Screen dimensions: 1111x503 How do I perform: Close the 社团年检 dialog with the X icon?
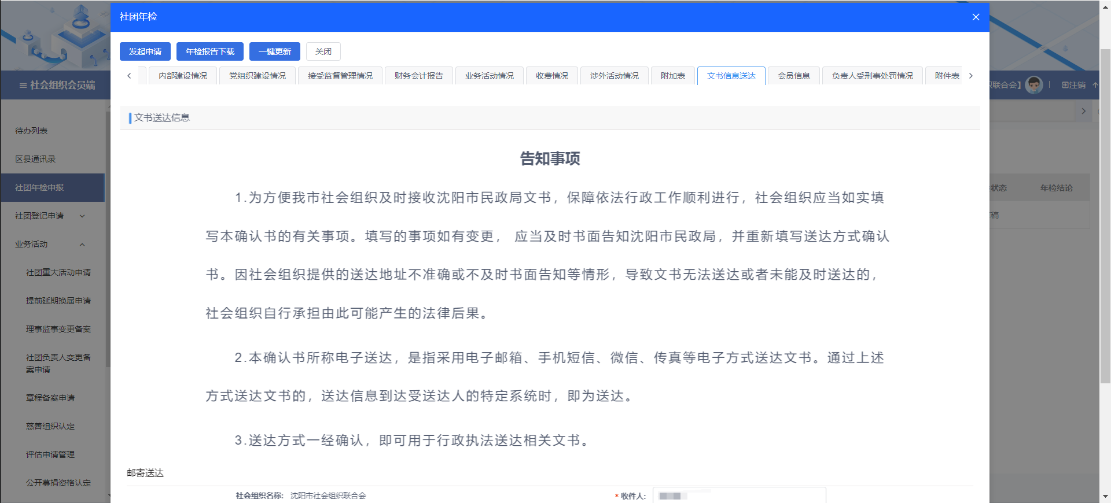(x=976, y=17)
